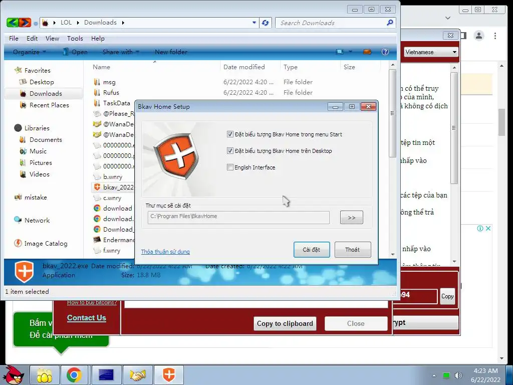This screenshot has height=385, width=513.
Task: Refresh the Downloads folder view
Action: click(266, 23)
